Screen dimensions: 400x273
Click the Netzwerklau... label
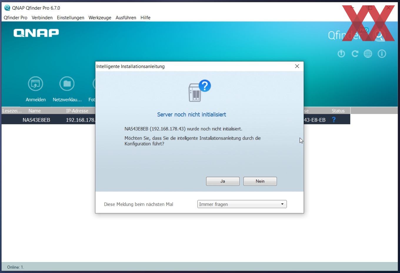click(67, 100)
